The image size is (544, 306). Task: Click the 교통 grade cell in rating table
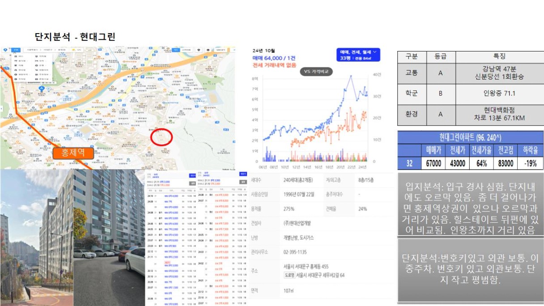click(440, 73)
